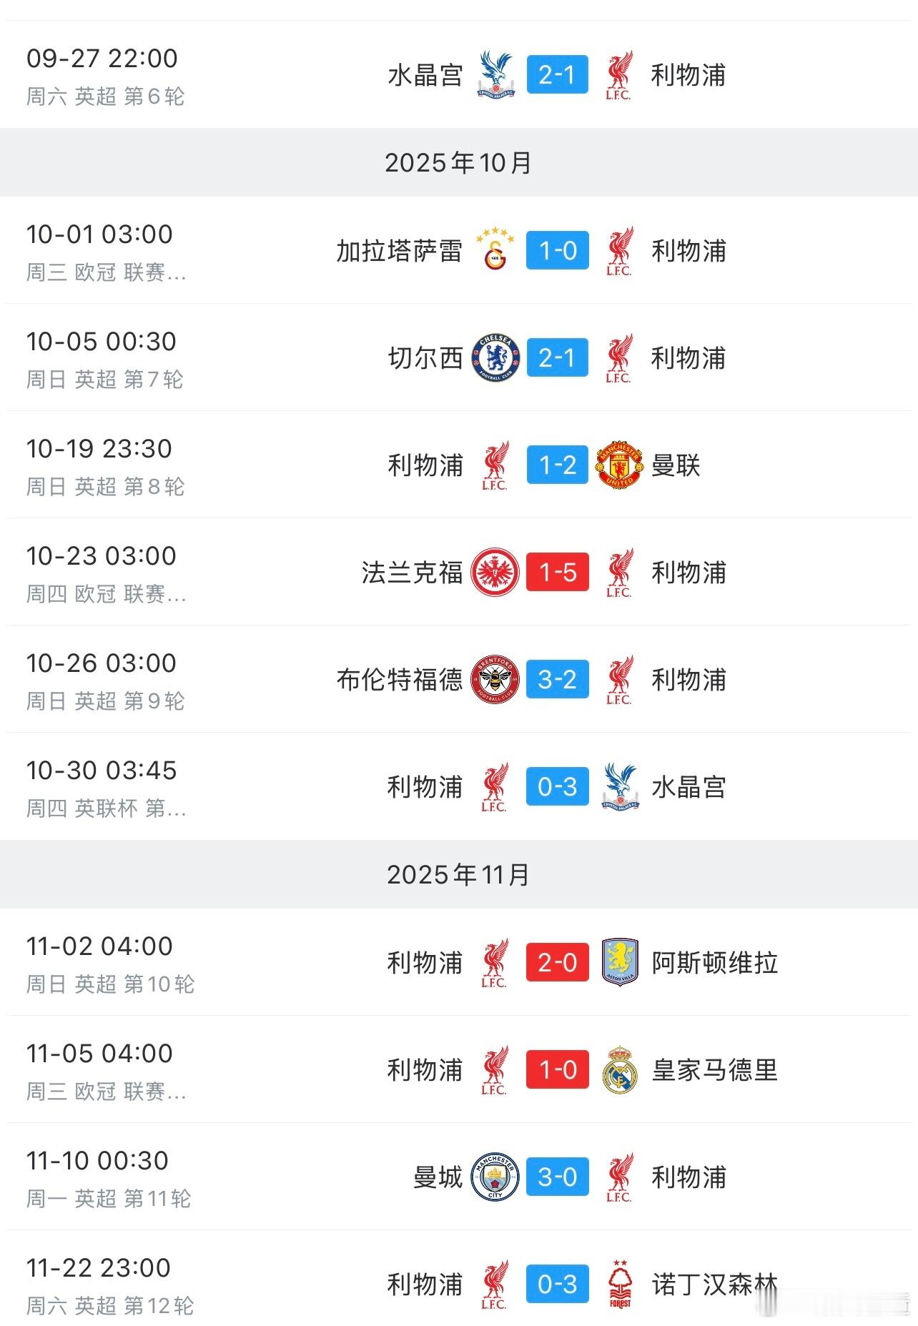Tap the Manchester City badge
Viewport: 918px width, 1326px height.
point(495,1177)
